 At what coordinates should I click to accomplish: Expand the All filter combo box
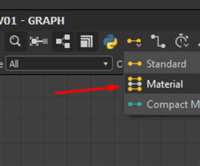tap(59, 63)
